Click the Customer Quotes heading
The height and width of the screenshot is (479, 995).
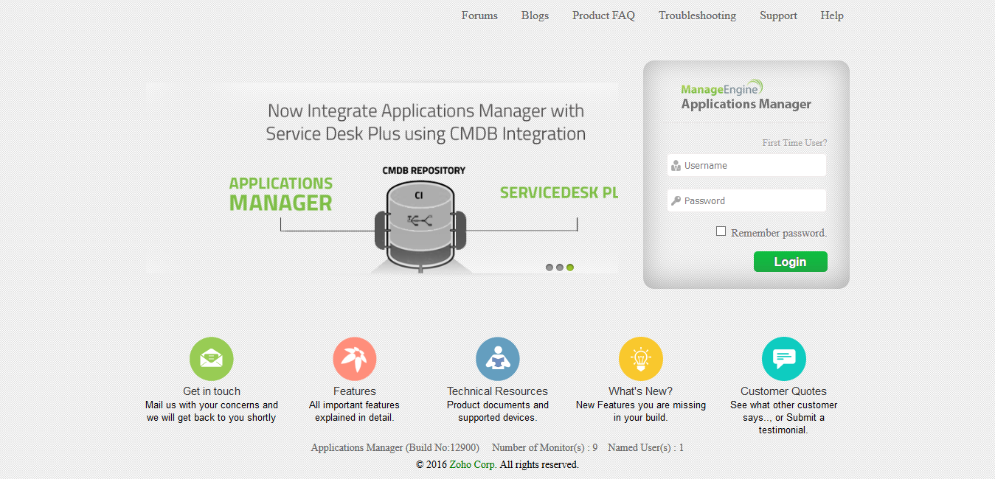pos(784,391)
